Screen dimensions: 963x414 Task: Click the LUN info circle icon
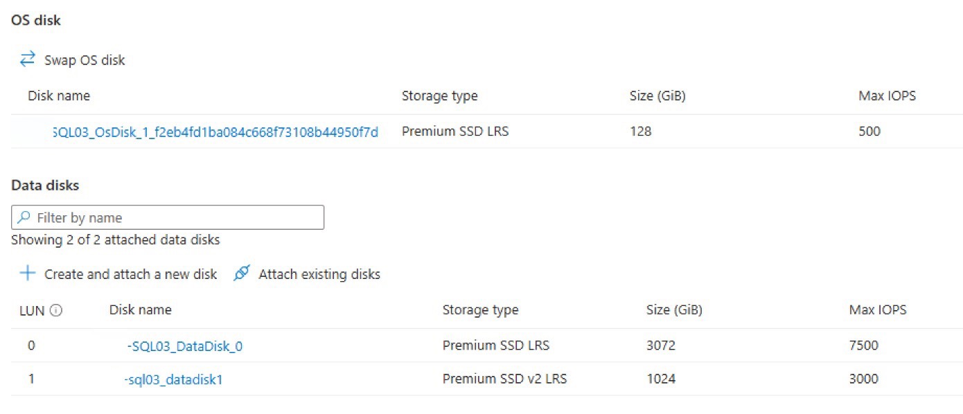[56, 311]
